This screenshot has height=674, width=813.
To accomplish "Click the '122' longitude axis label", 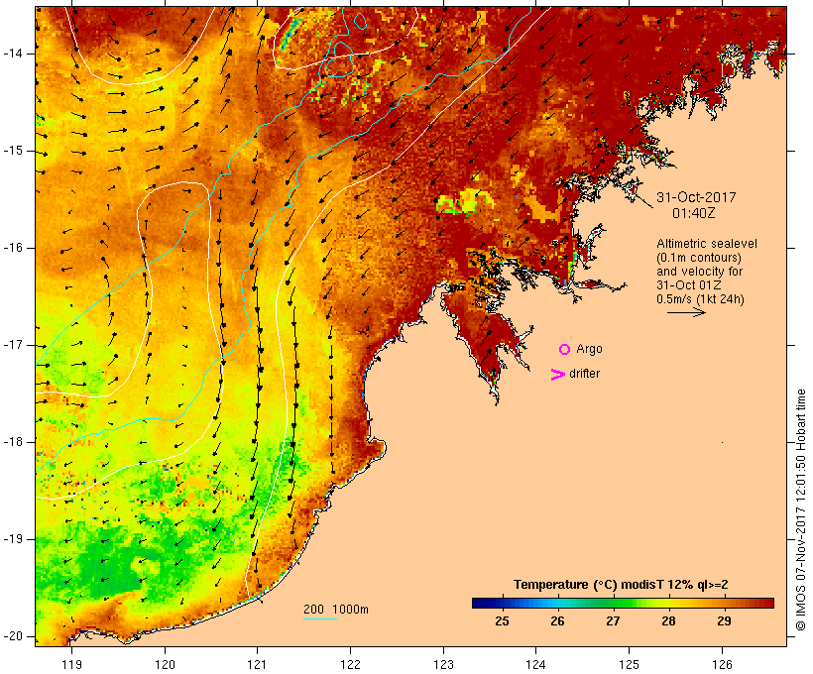I will [x=351, y=664].
